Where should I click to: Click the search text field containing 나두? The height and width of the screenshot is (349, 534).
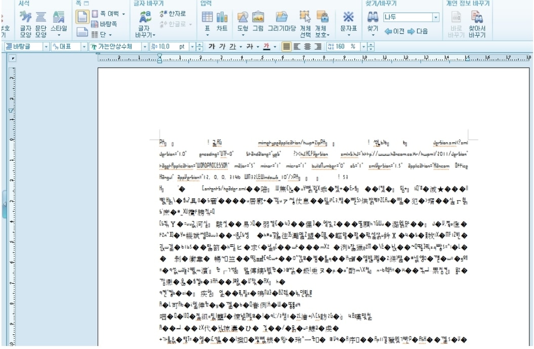point(407,17)
